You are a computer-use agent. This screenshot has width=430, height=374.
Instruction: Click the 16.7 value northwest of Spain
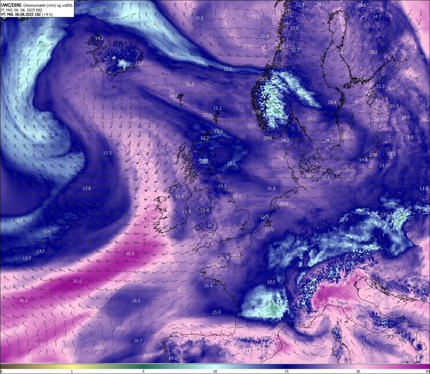pos(138,340)
